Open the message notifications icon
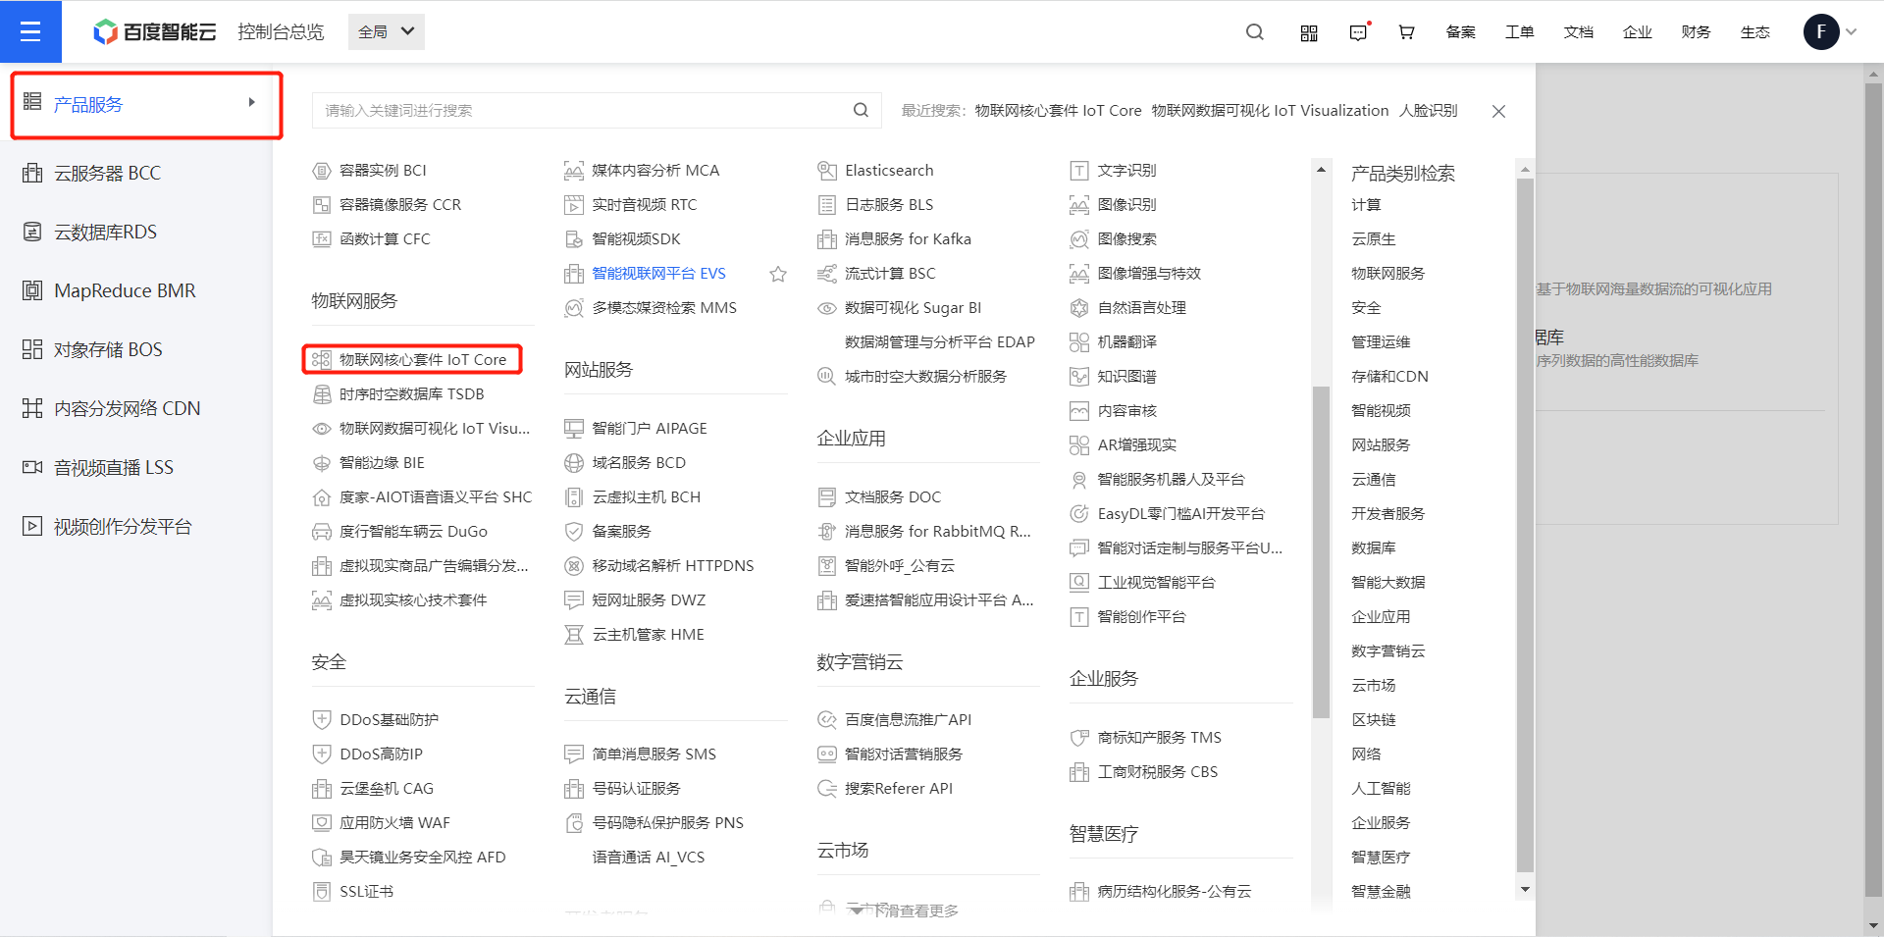Viewport: 1884px width, 937px height. tap(1359, 31)
